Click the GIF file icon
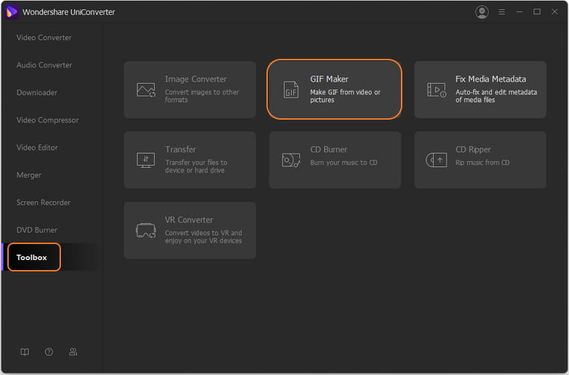The width and height of the screenshot is (569, 375). coord(291,90)
